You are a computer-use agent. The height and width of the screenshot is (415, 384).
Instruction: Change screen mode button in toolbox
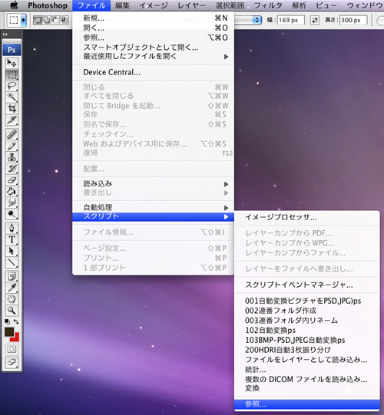(x=12, y=362)
